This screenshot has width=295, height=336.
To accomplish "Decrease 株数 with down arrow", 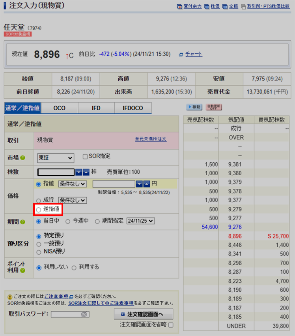I will pyautogui.click(x=79, y=172).
